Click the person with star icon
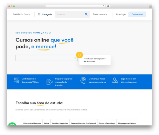Screen dimensions: 159x135 click(x=115, y=80)
